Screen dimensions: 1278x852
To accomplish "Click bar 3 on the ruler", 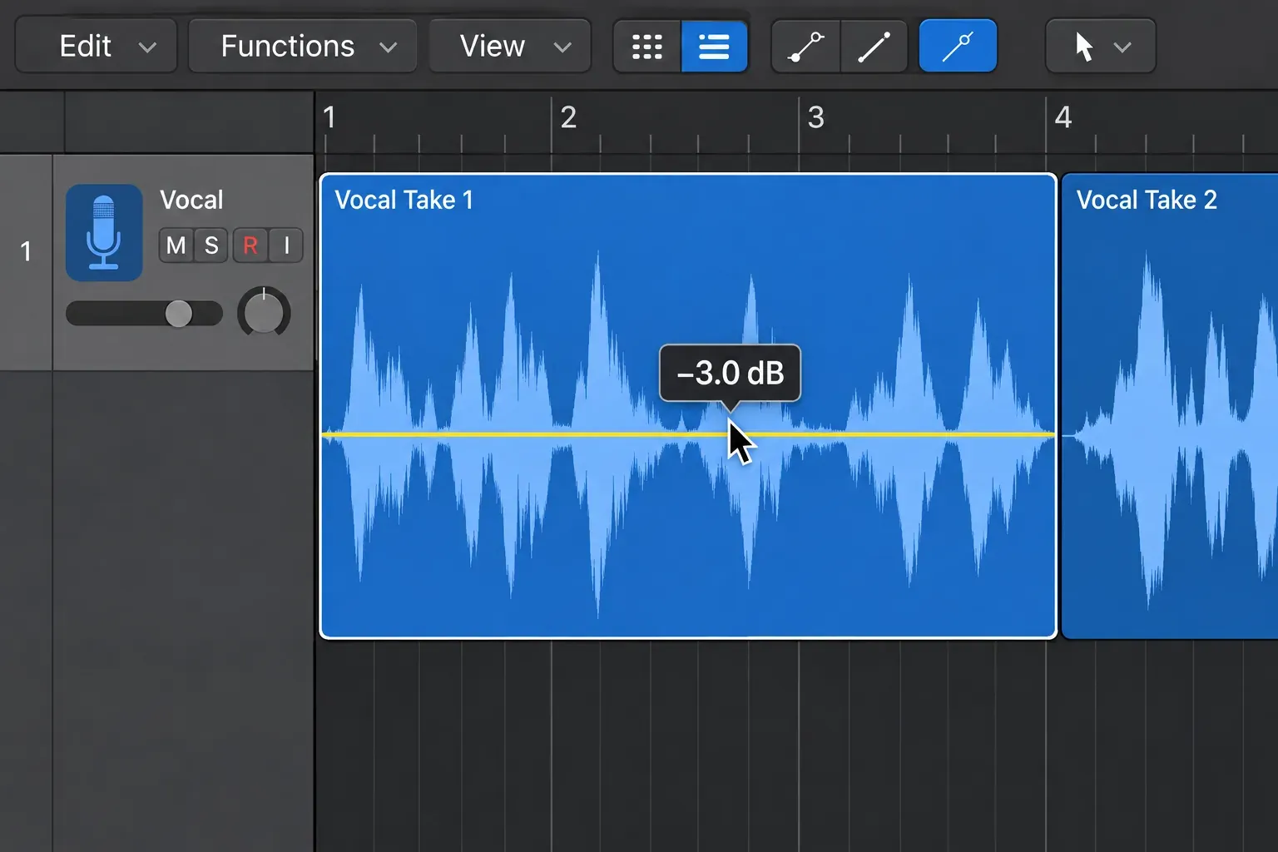I will (x=816, y=117).
